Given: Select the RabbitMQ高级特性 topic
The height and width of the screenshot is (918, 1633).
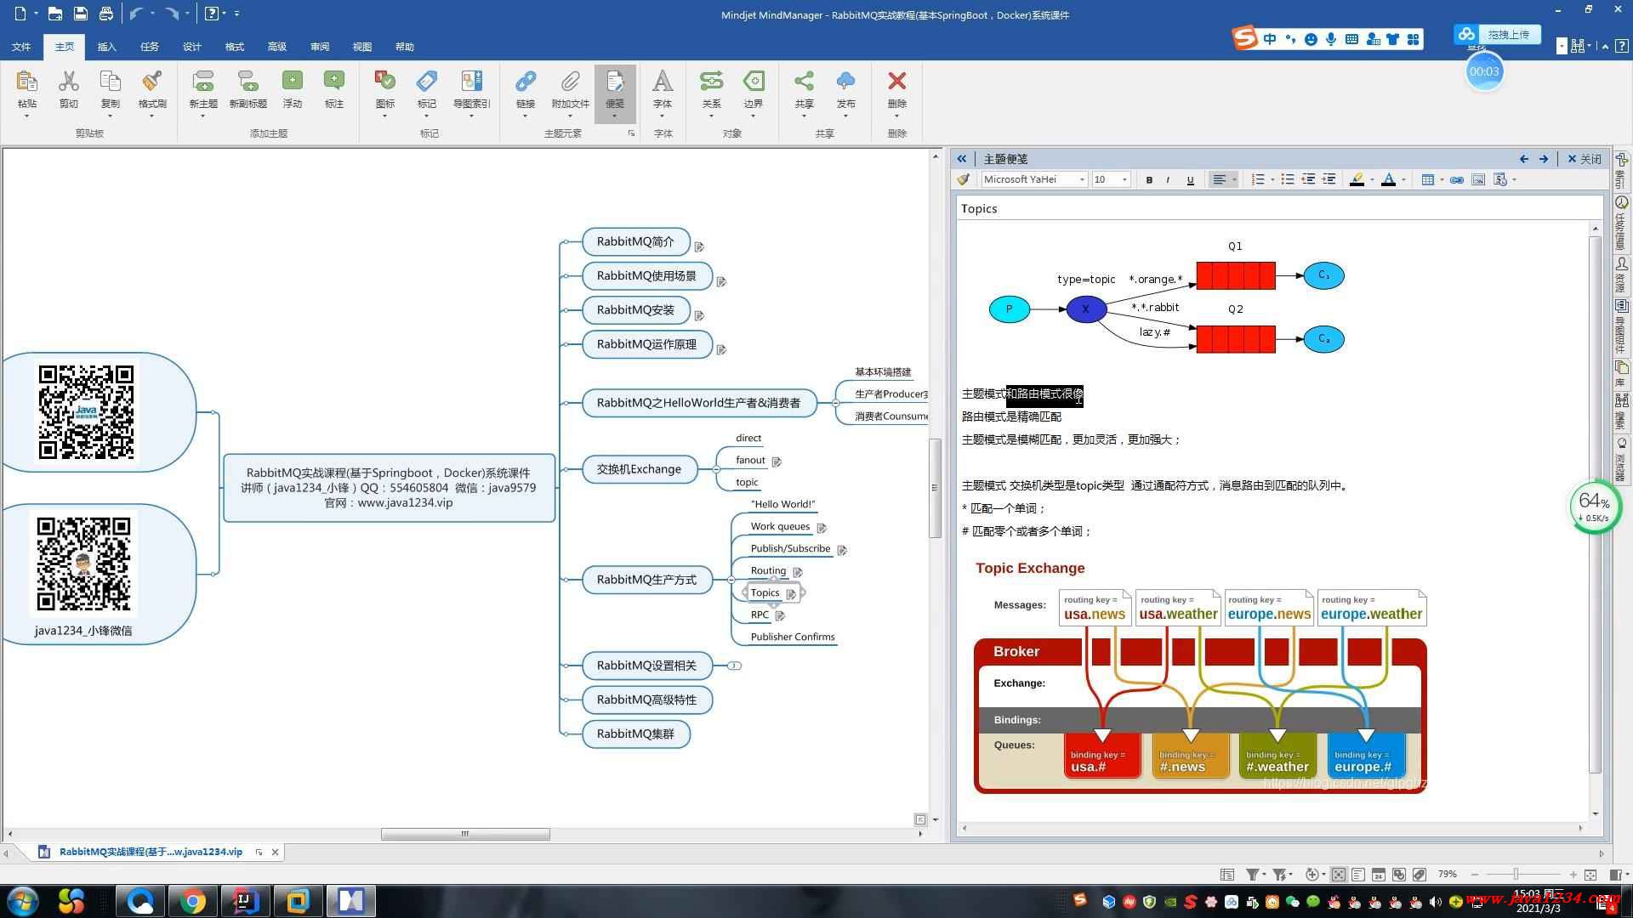Looking at the screenshot, I should [x=646, y=700].
